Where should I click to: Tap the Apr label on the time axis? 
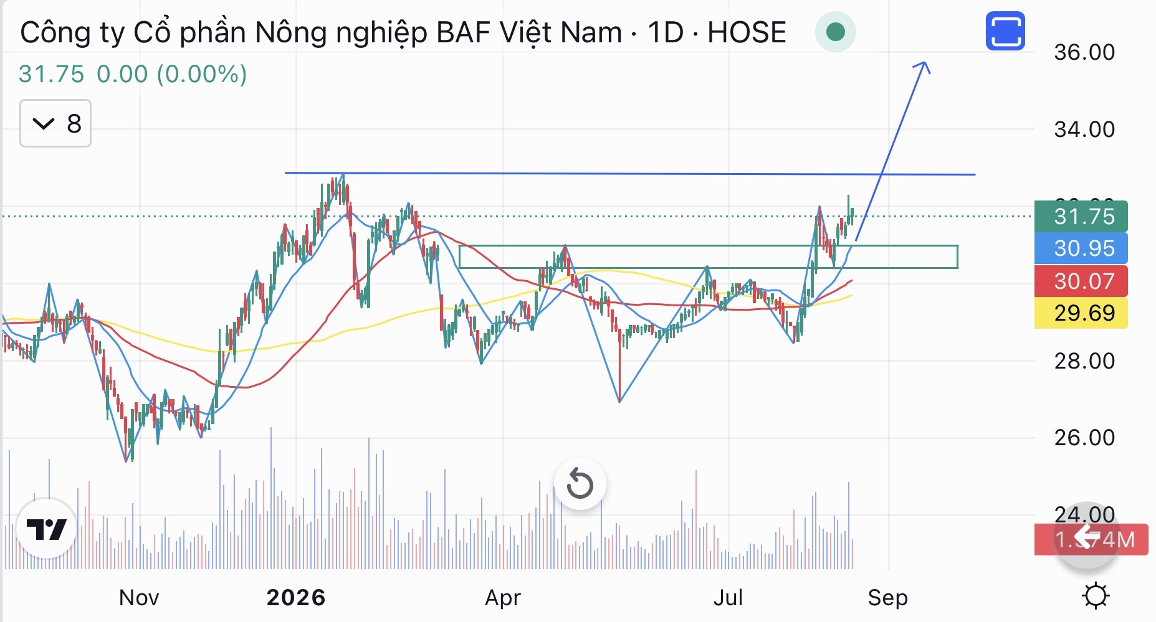click(503, 598)
